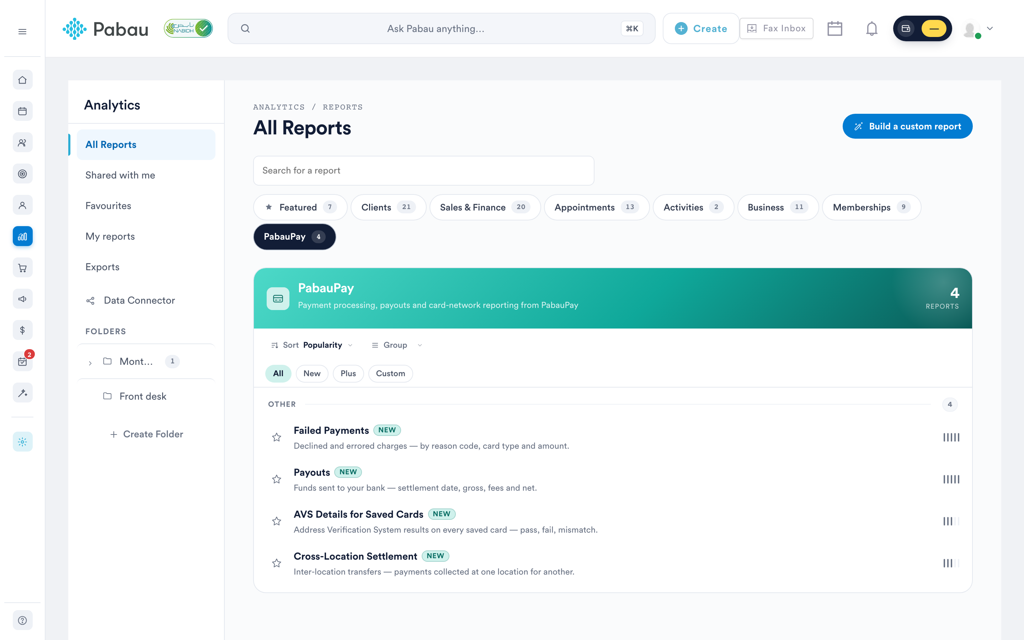
Task: Open the Setup gear sidebar icon
Action: 22,442
